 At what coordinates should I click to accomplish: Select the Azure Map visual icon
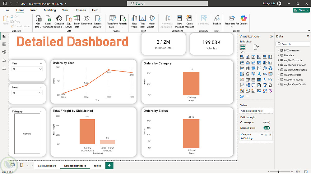point(259,74)
